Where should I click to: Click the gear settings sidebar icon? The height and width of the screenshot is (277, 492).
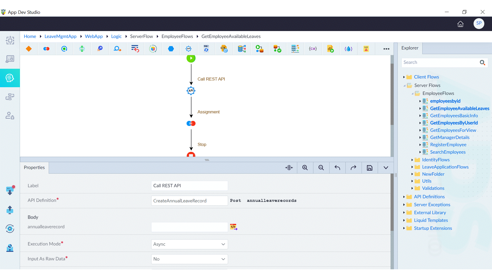coord(10,229)
